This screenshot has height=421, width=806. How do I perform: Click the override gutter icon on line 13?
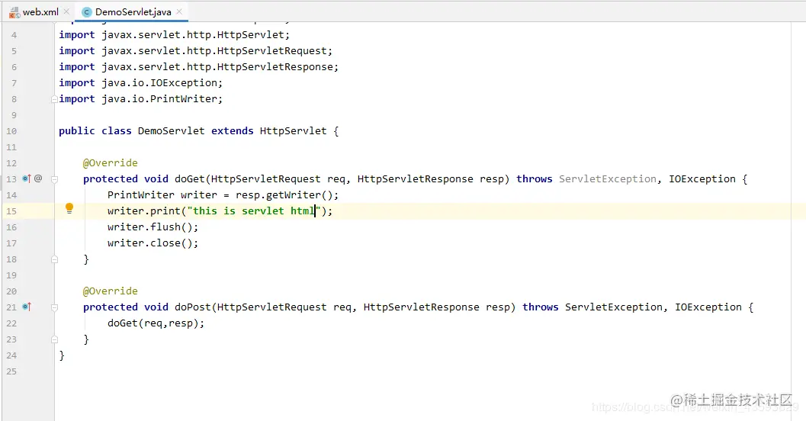[26, 178]
